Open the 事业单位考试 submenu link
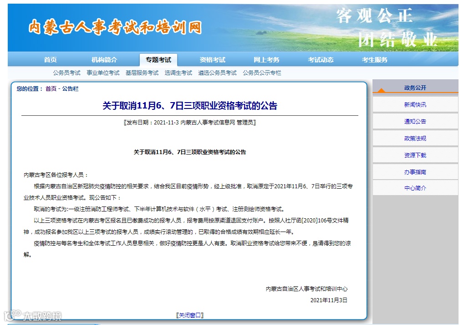The image size is (474, 325). click(103, 73)
